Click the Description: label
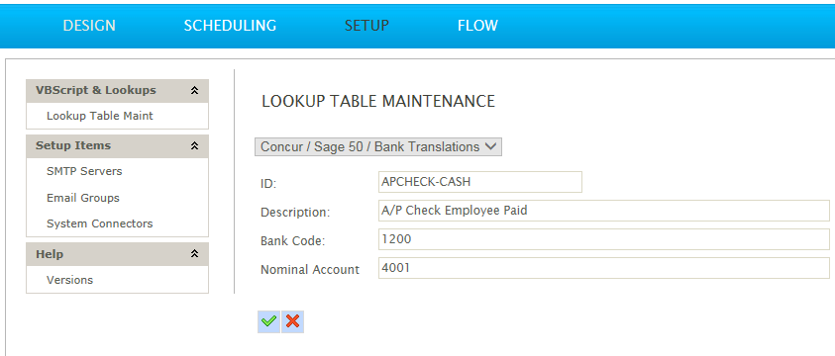The height and width of the screenshot is (356, 835). click(x=295, y=213)
